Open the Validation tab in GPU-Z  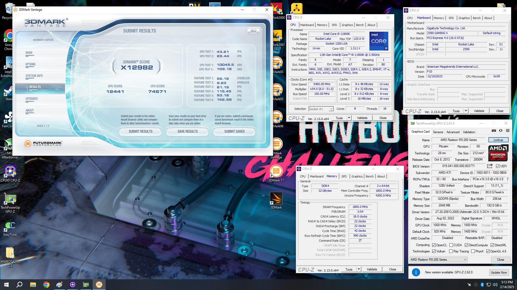(x=469, y=132)
